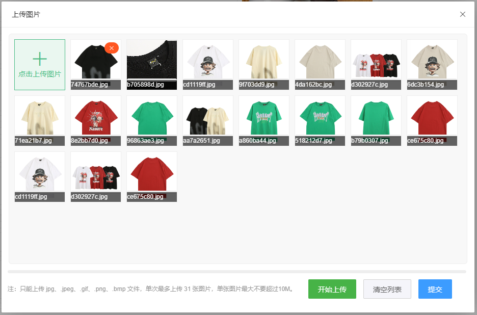Close the 上传图片 dialog
Viewport: 477px width, 315px height.
point(463,14)
